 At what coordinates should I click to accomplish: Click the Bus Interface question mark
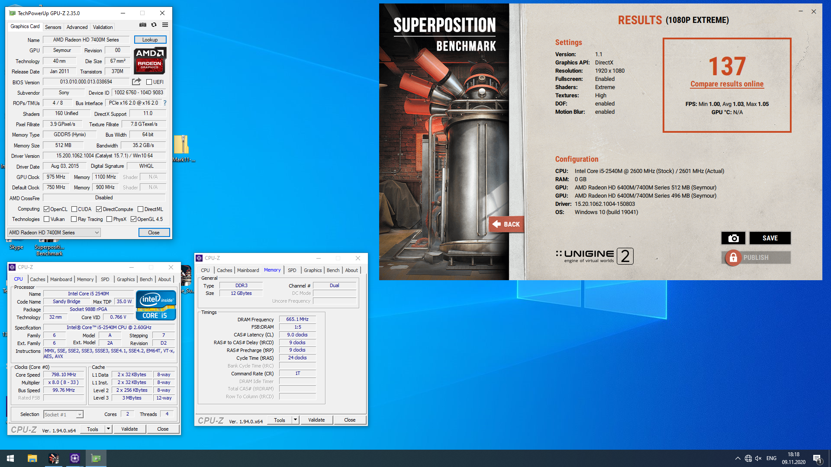pos(165,103)
